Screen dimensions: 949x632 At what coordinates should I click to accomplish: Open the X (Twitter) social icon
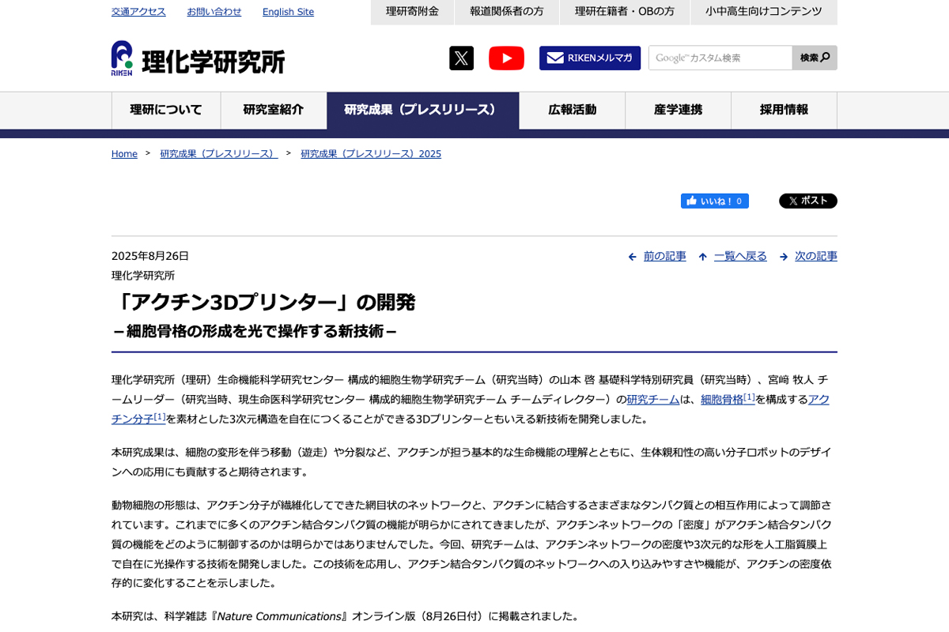(x=461, y=58)
